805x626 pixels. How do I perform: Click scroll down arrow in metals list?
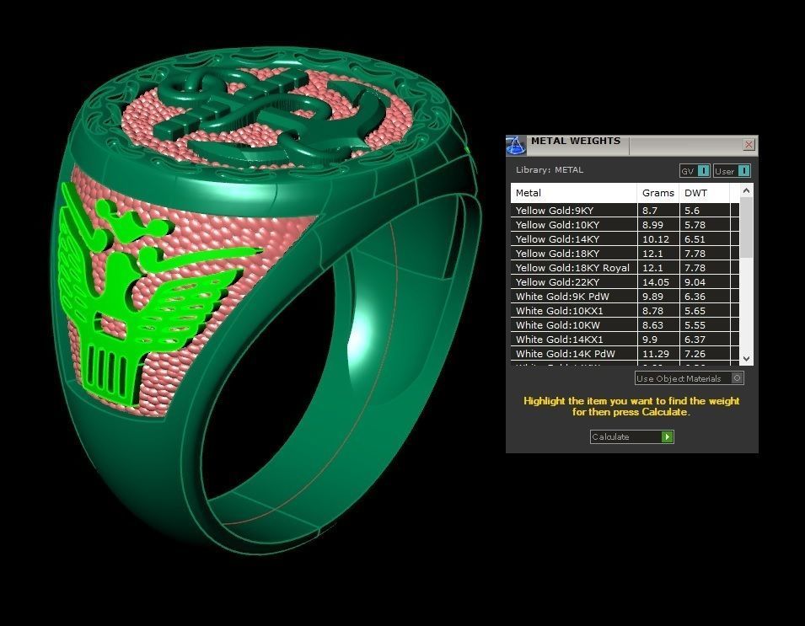747,359
